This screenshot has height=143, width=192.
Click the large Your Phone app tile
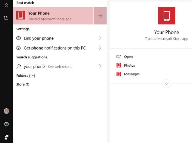click(x=166, y=16)
